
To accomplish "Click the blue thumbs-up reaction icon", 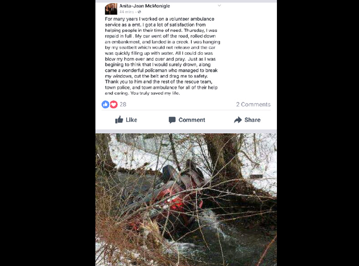I will click(106, 104).
